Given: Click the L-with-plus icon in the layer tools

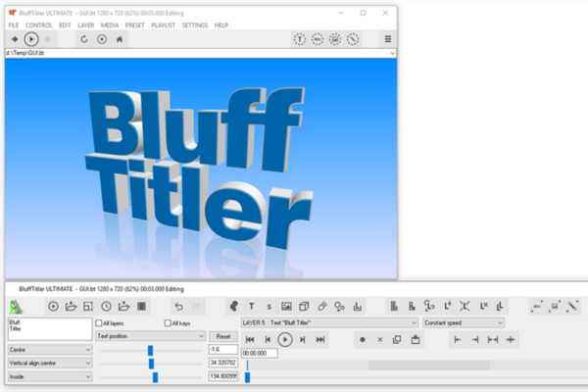Looking at the screenshot, I should click(x=448, y=306).
